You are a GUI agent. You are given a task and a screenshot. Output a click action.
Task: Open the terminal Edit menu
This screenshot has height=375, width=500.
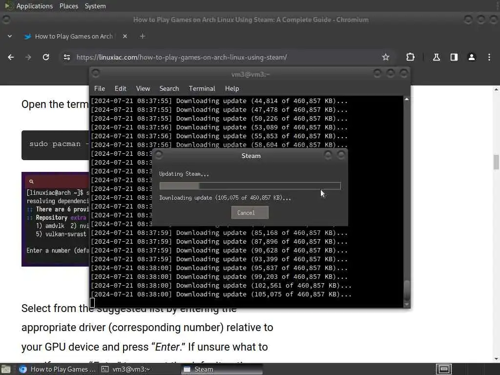[x=121, y=89]
